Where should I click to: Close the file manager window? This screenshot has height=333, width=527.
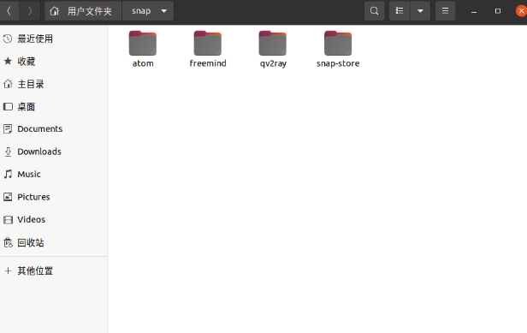tap(521, 11)
